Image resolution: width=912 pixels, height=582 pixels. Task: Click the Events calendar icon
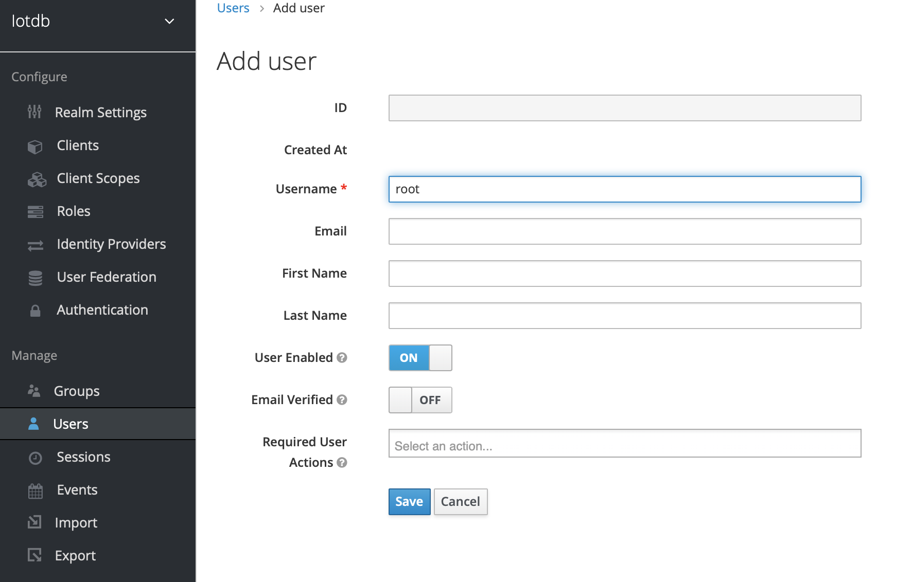(36, 491)
